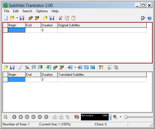Click the blue grid table icon
Viewport: 155px width, 129px height.
point(93,67)
